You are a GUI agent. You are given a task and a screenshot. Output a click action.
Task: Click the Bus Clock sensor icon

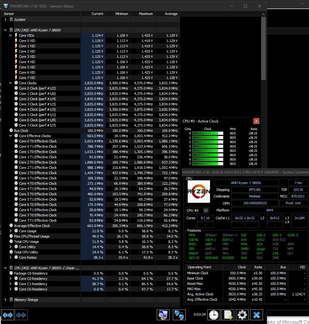pos(11,130)
